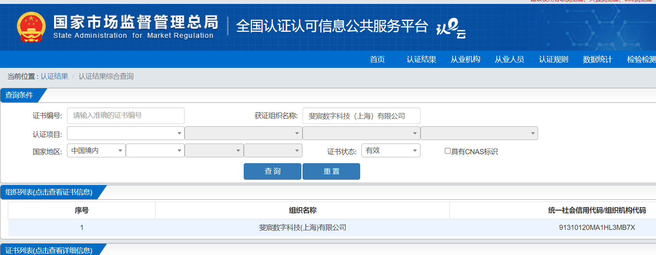
Task: Click the 序号 column header
Action: tap(82, 210)
